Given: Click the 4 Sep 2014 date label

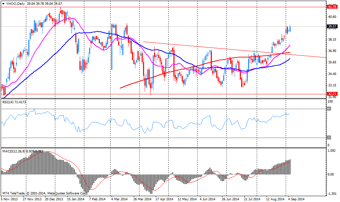Looking at the screenshot, I should click(296, 199).
